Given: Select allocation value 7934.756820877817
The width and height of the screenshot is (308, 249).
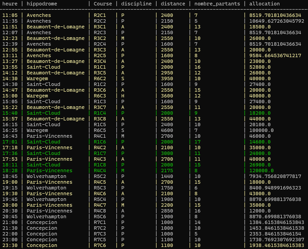Looking at the screenshot, I should 275,176.
